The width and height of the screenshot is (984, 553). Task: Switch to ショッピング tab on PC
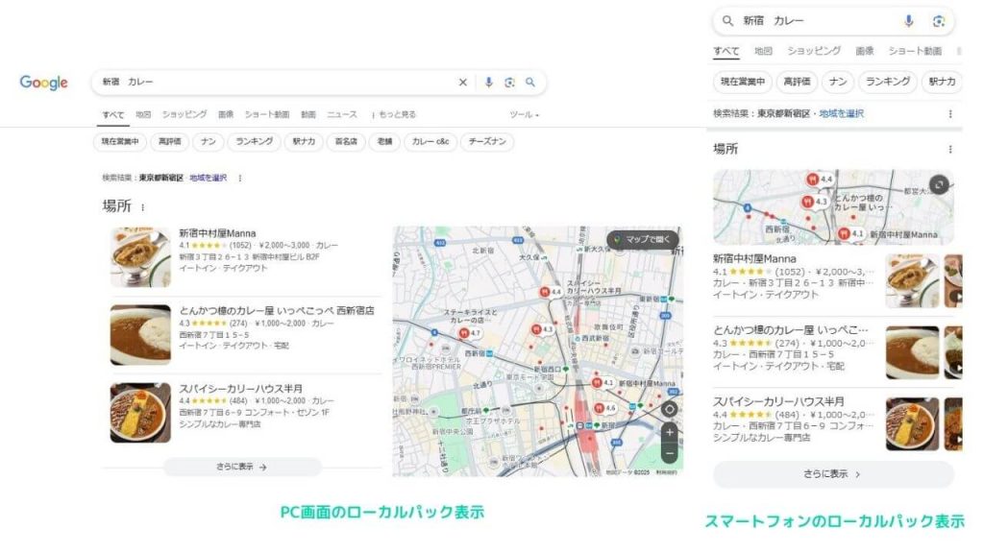click(184, 115)
